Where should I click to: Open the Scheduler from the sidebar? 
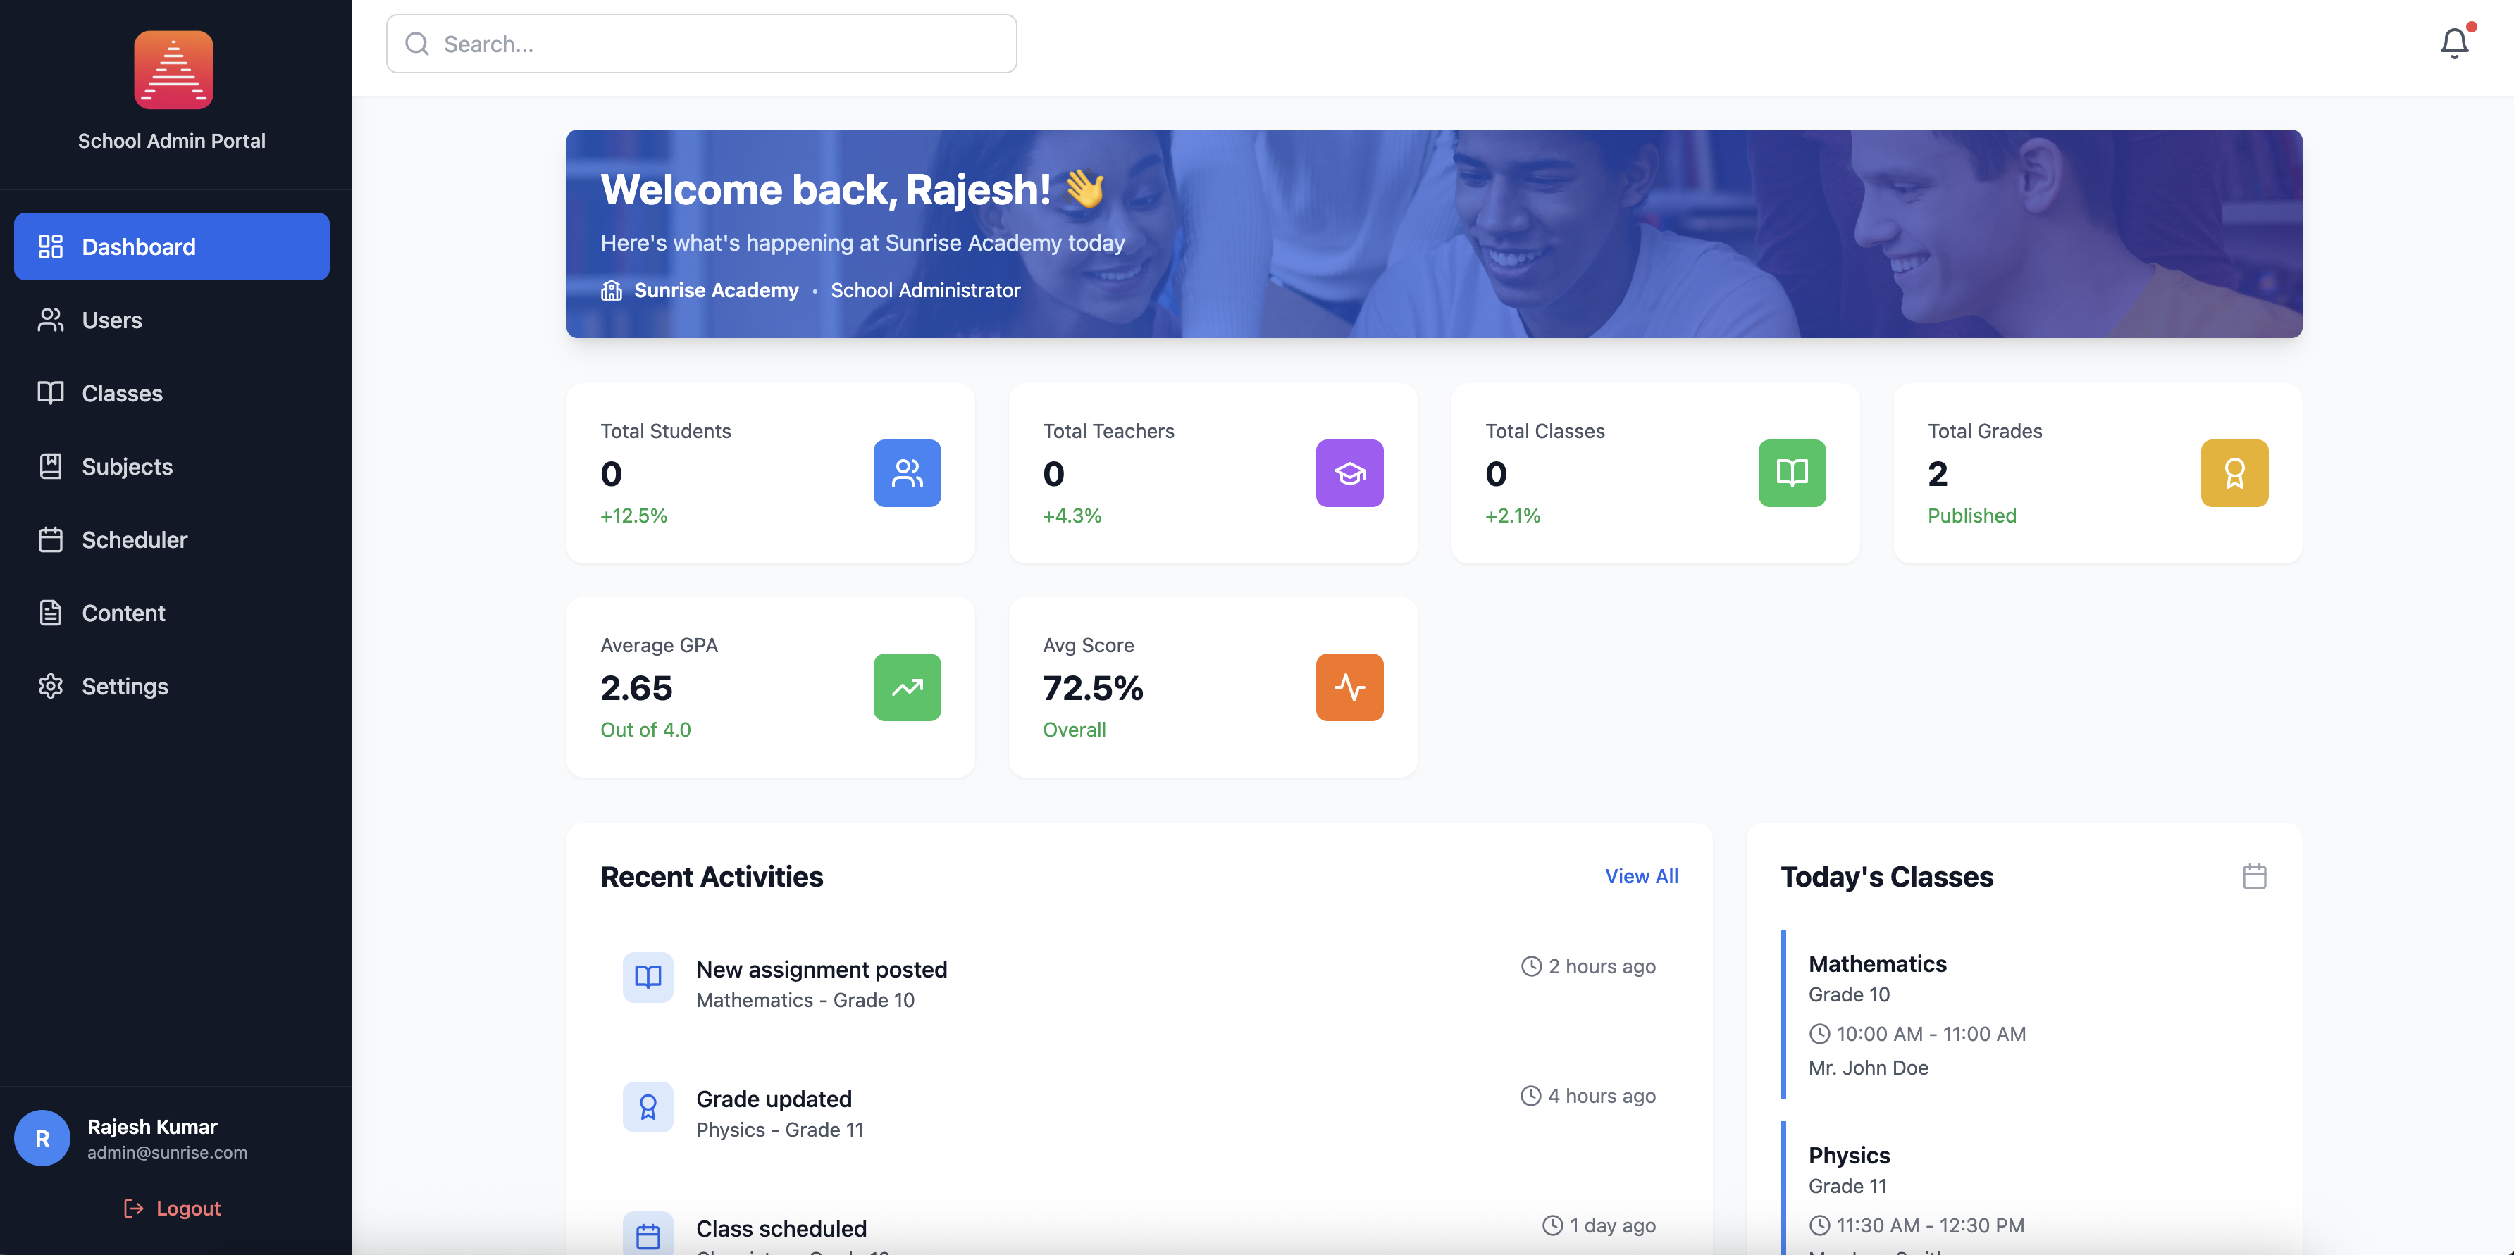[x=134, y=539]
